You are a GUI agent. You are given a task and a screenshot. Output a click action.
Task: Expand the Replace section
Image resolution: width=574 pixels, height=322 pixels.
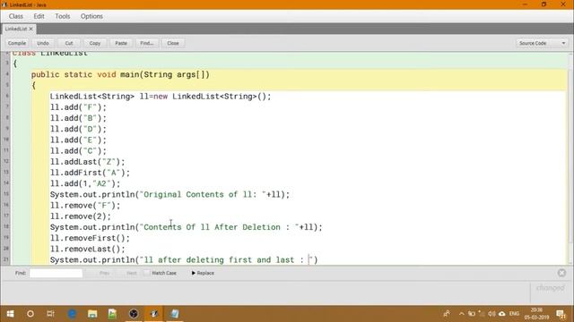point(203,273)
